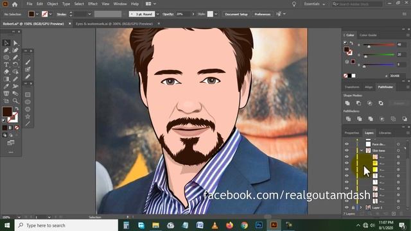
Task: Open graphic Style dropdown
Action: pyautogui.click(x=216, y=14)
